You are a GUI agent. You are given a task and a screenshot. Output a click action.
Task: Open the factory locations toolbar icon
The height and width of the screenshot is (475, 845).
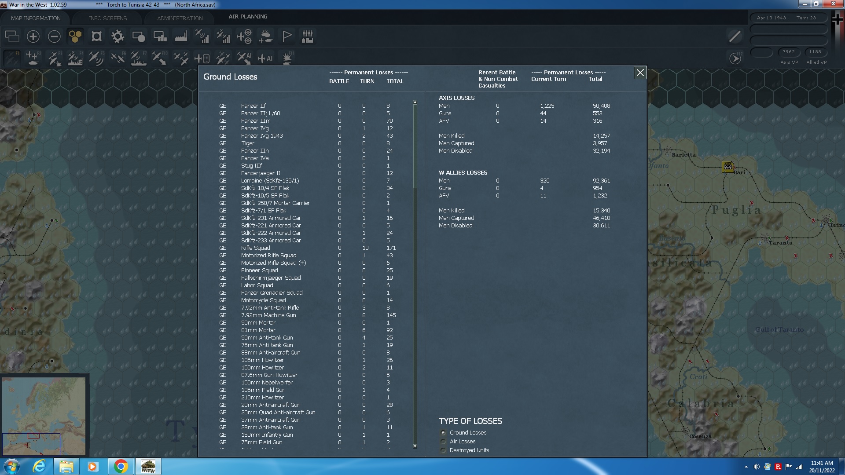coord(181,36)
